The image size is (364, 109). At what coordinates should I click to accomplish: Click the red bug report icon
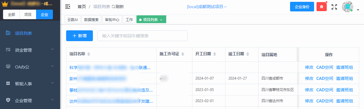coord(322,7)
